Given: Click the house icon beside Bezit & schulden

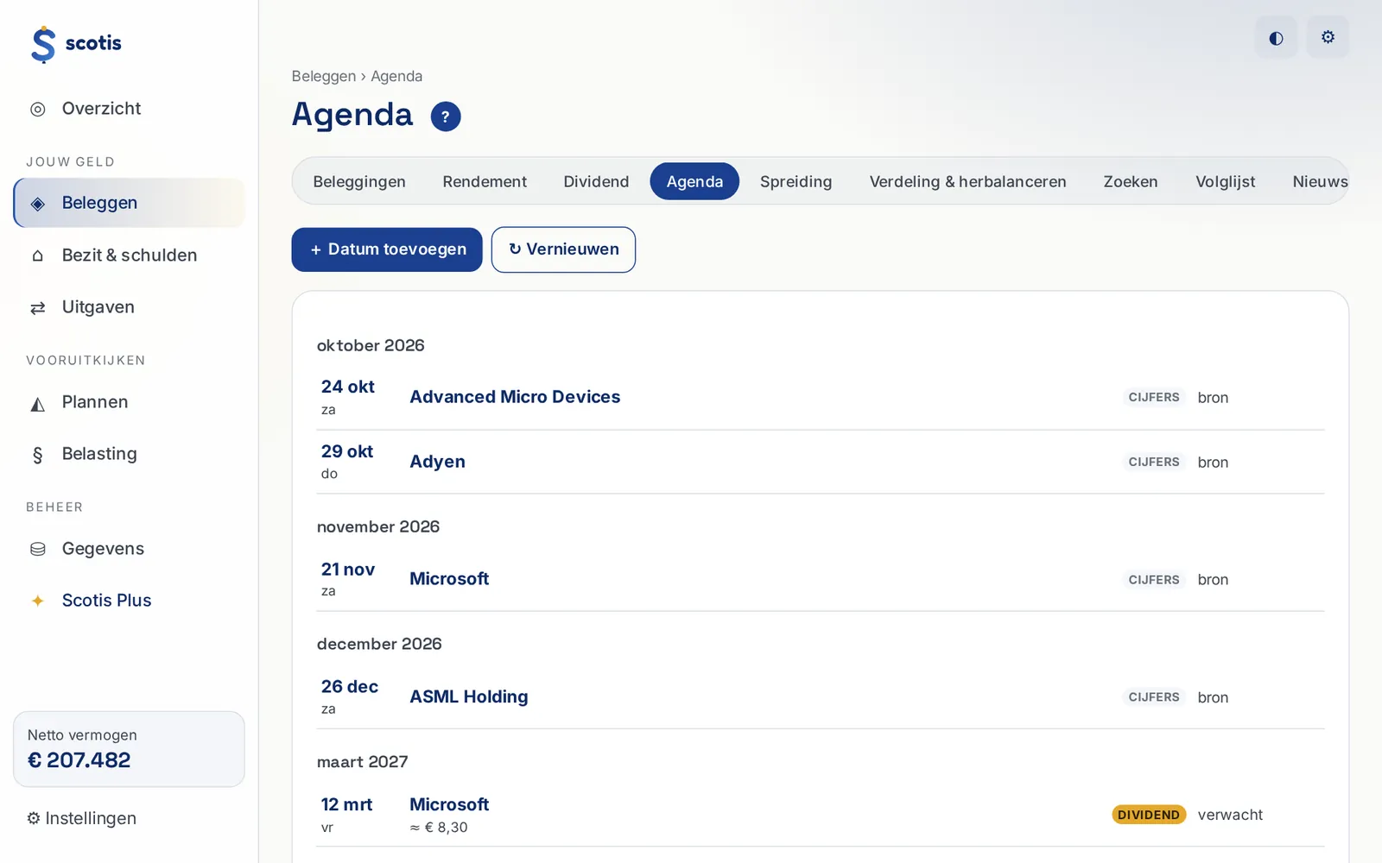Looking at the screenshot, I should tap(38, 255).
